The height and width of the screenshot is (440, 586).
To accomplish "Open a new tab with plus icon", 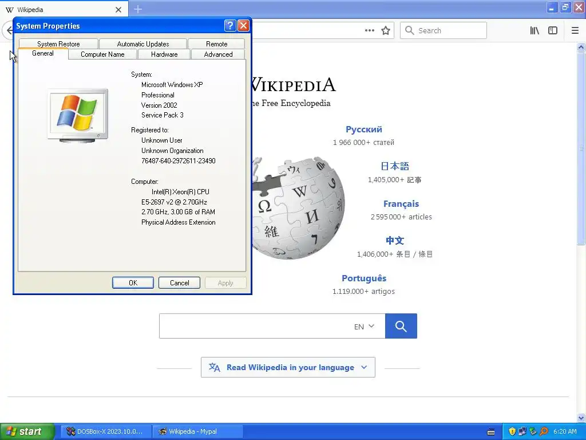I will pos(138,9).
